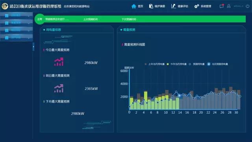The height and width of the screenshot is (142, 252).
Task: Click the 当日预测用电量 legend marker
Action: click(x=209, y=64)
